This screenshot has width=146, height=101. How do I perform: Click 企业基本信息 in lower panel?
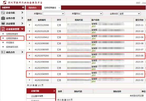(37, 96)
